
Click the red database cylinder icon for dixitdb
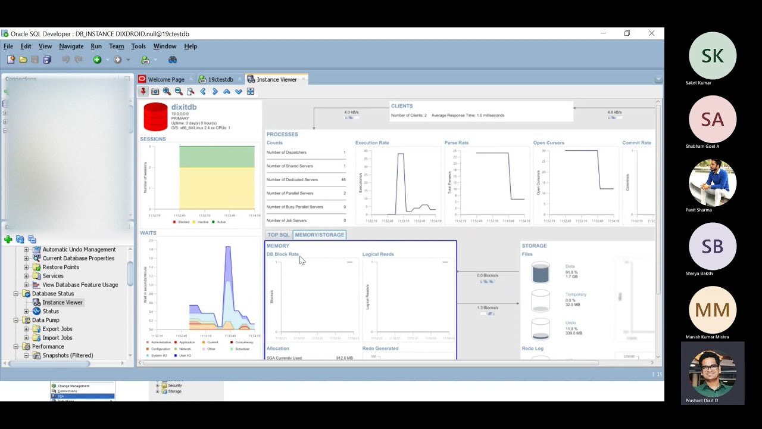155,117
